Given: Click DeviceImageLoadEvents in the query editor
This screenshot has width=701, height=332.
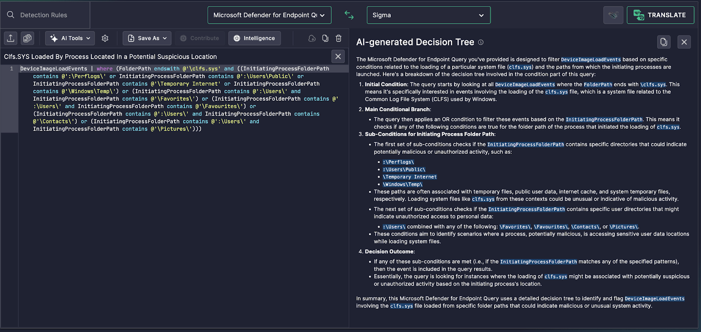Looking at the screenshot, I should (53, 69).
